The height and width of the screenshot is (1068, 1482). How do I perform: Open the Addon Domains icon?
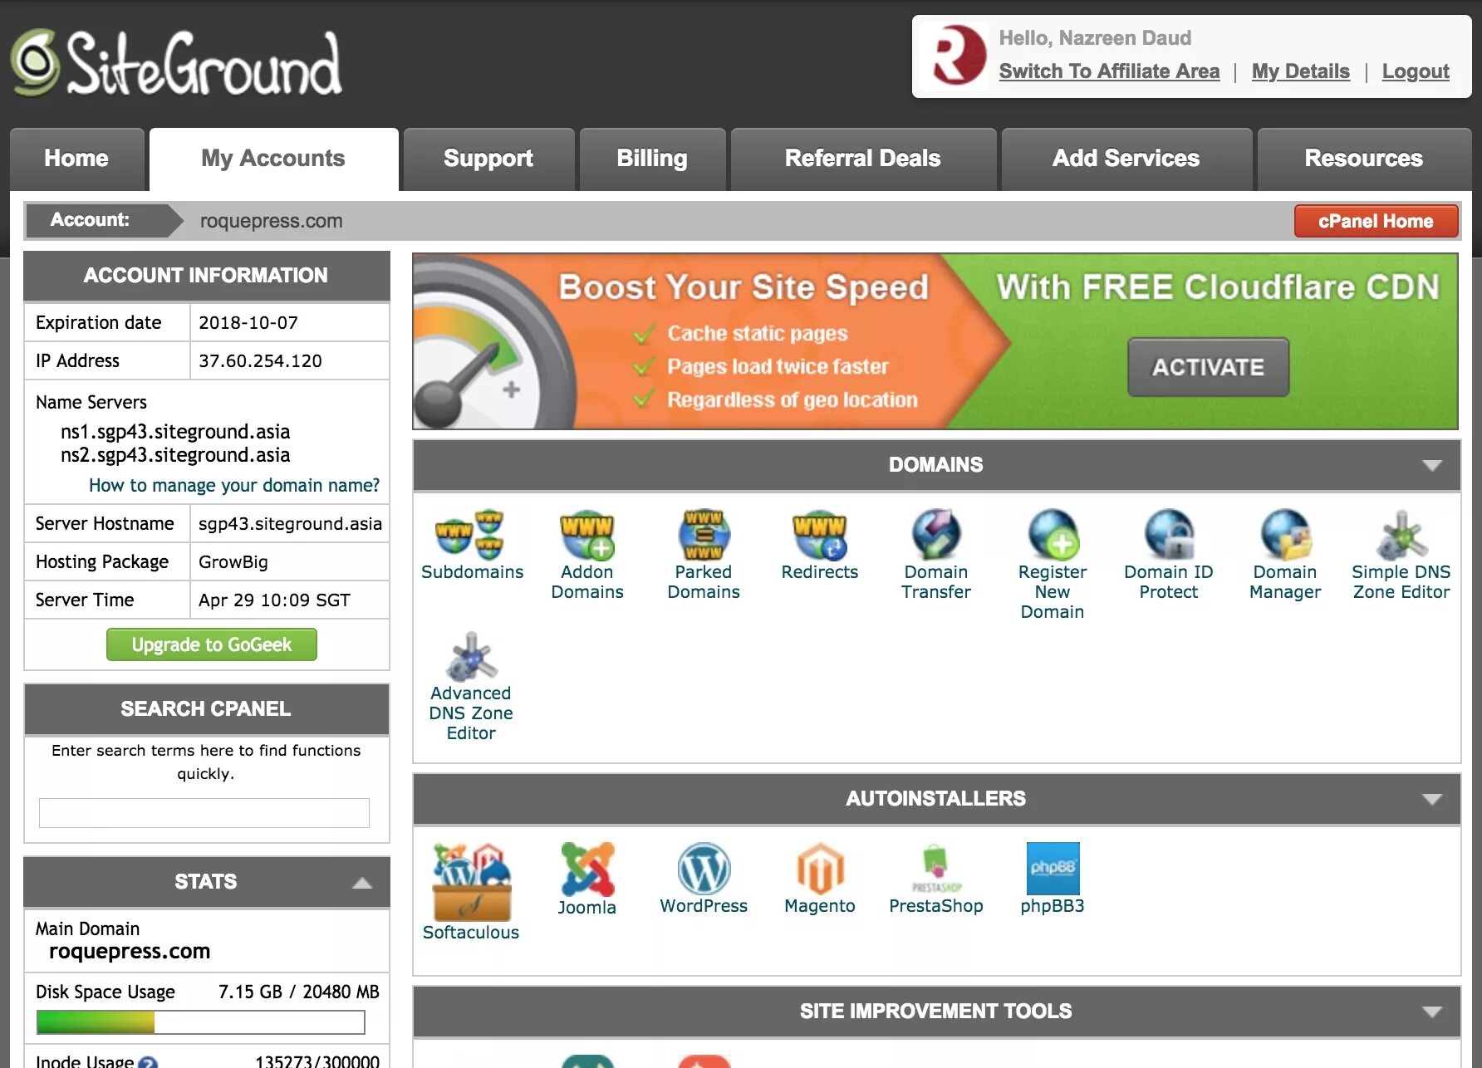(586, 533)
